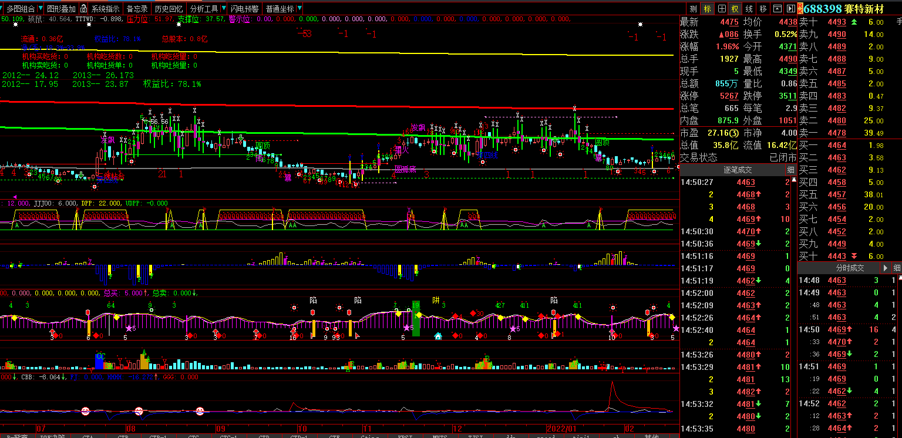Toggle the lock icon beside 图形叠加
The image size is (902, 438).
coord(84,9)
